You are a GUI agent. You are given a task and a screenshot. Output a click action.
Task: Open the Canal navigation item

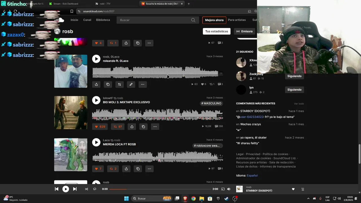pyautogui.click(x=87, y=20)
